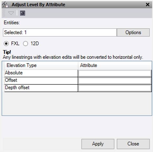Click the dotted toolbar grip handle
Image resolution: width=153 pixels, height=152 pixels.
(x=4, y=13)
